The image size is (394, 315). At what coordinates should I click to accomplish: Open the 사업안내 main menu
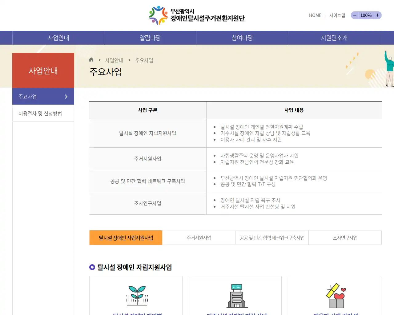pyautogui.click(x=58, y=38)
